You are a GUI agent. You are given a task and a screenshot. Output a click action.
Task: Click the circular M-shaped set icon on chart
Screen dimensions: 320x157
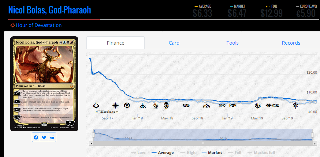[127, 105]
